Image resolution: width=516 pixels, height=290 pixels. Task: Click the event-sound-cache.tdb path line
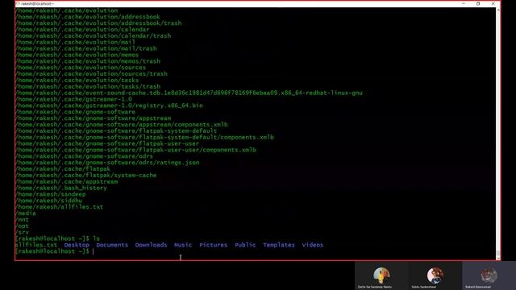189,93
